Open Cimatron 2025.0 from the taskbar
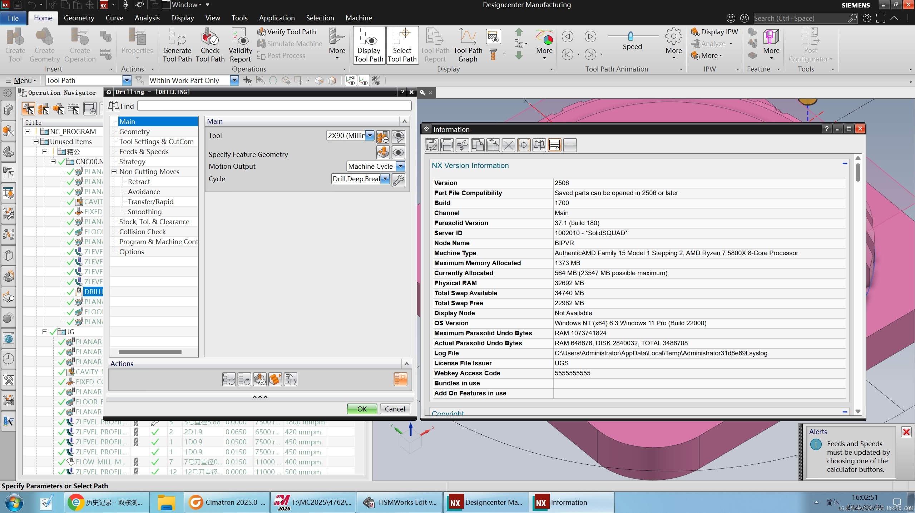Image resolution: width=915 pixels, height=513 pixels. click(x=227, y=502)
